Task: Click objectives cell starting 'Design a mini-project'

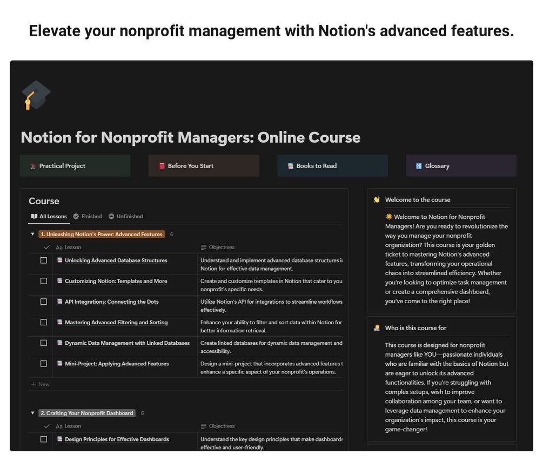Action: pyautogui.click(x=270, y=368)
